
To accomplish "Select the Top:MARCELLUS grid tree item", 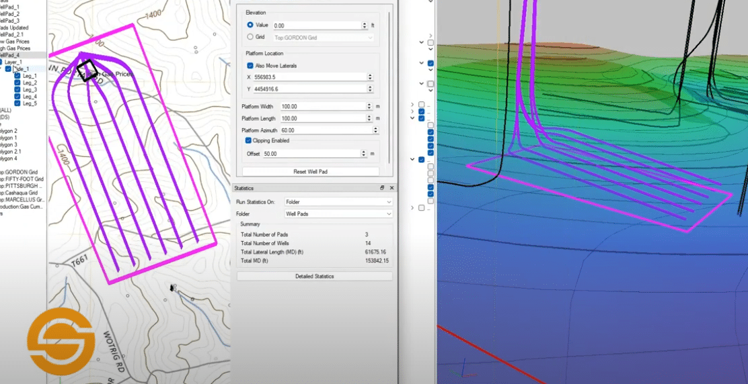I will click(x=22, y=200).
